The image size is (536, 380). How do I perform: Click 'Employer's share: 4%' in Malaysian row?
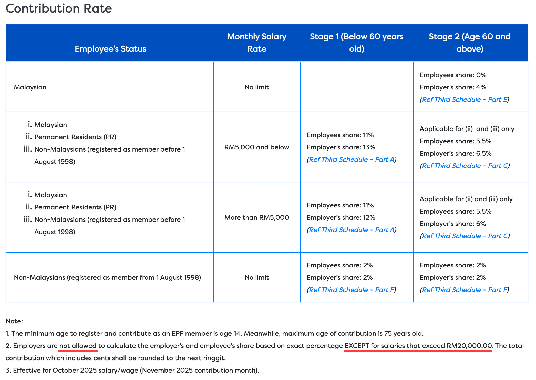[x=453, y=87]
